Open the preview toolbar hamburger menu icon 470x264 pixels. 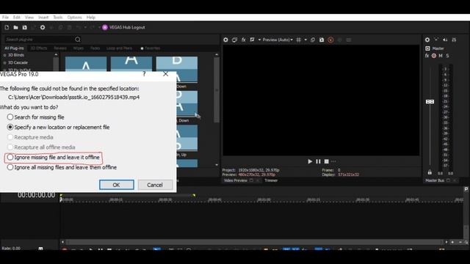pos(349,40)
